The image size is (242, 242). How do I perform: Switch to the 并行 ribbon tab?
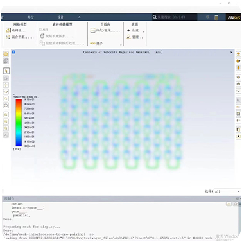click(x=30, y=17)
